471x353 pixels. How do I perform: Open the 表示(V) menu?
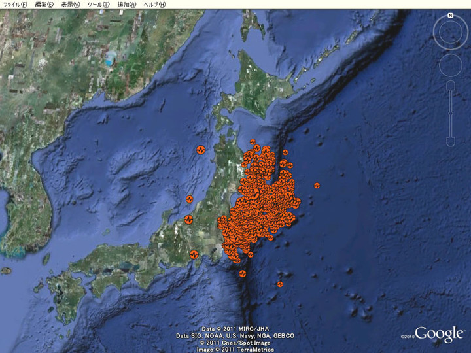click(x=71, y=5)
